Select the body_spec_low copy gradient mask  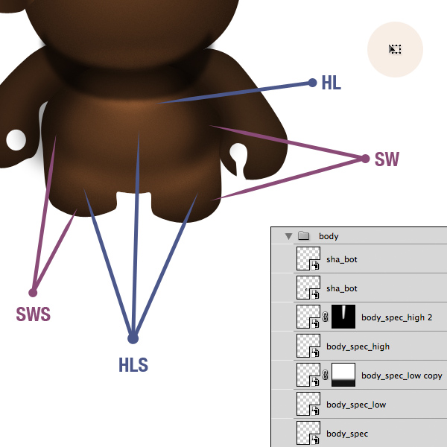(343, 375)
